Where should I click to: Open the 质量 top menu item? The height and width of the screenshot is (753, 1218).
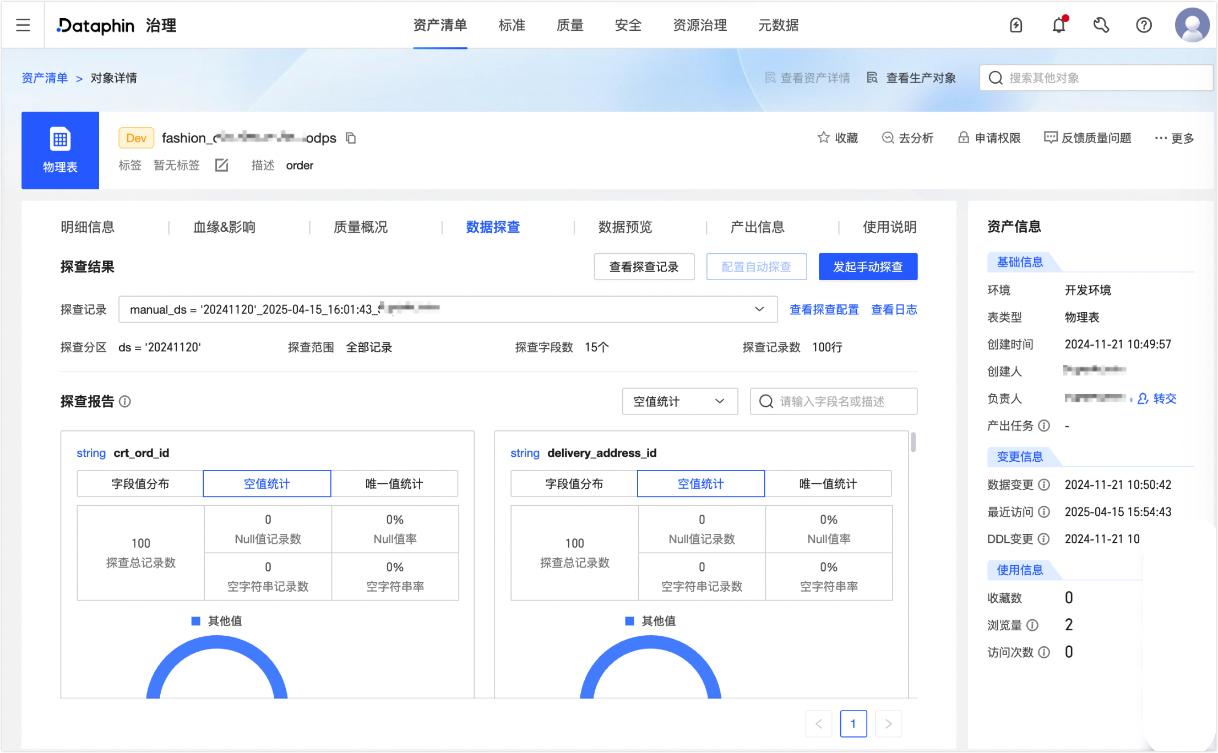(570, 25)
